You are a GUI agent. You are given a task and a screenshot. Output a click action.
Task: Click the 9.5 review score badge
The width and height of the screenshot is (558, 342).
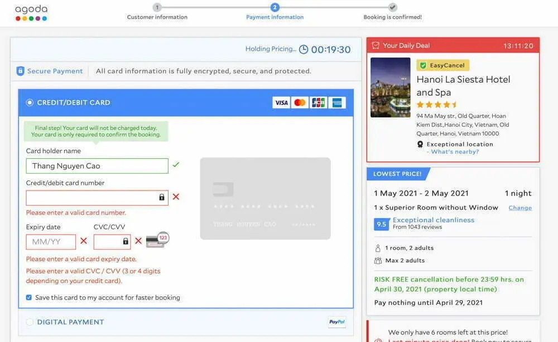(382, 224)
